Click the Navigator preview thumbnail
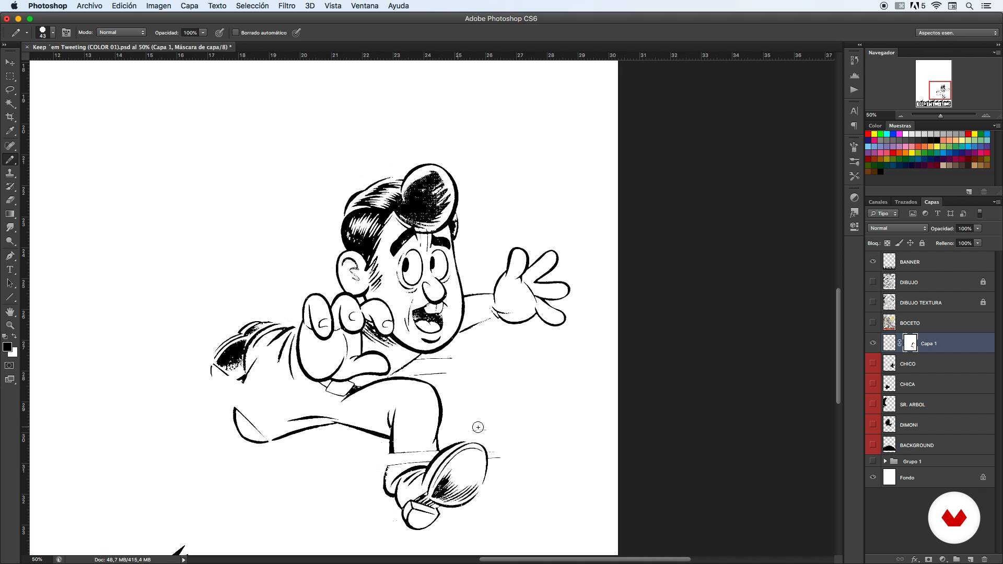The height and width of the screenshot is (564, 1003). tap(934, 84)
